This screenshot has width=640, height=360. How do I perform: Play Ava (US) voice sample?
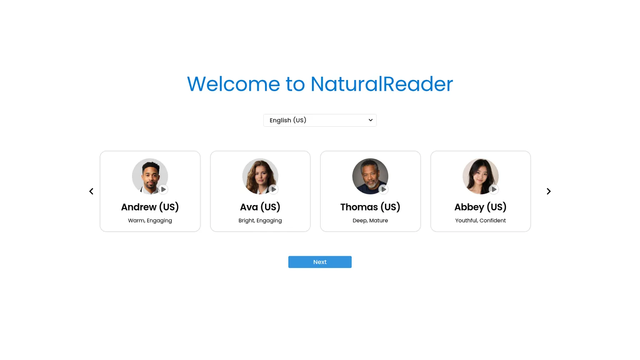click(x=273, y=189)
